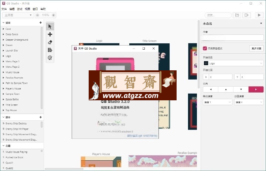This screenshot has height=171, width=266.
Task: Set direction to left arrow
Action: pyautogui.click(x=211, y=90)
